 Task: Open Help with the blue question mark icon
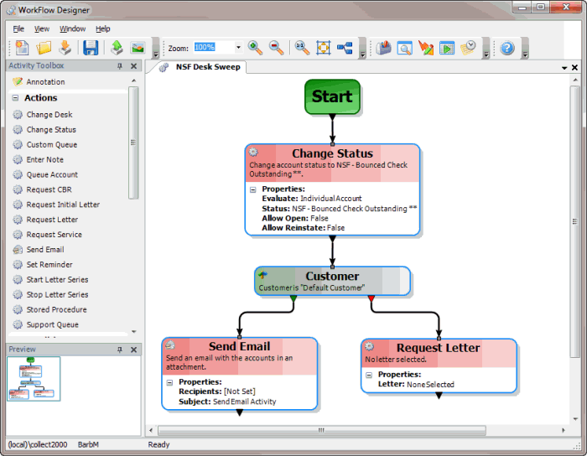(507, 48)
